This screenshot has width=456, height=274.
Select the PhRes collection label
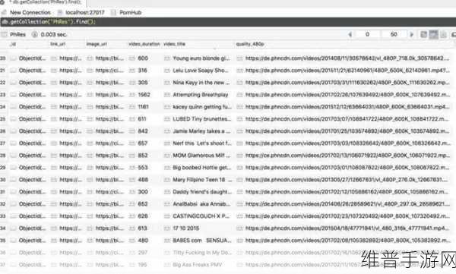click(x=17, y=35)
